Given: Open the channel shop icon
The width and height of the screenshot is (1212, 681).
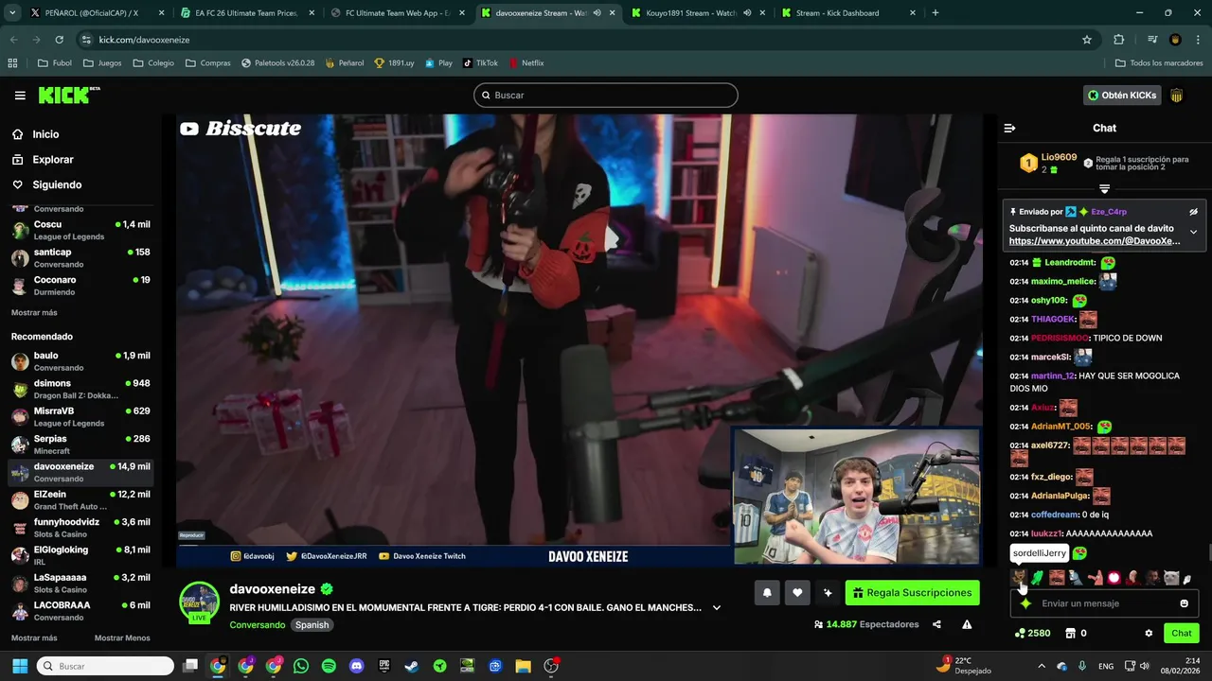Looking at the screenshot, I should [x=1071, y=634].
